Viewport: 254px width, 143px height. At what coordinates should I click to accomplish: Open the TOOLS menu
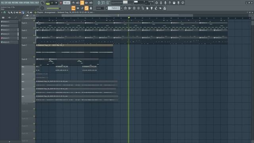pos(32,3)
